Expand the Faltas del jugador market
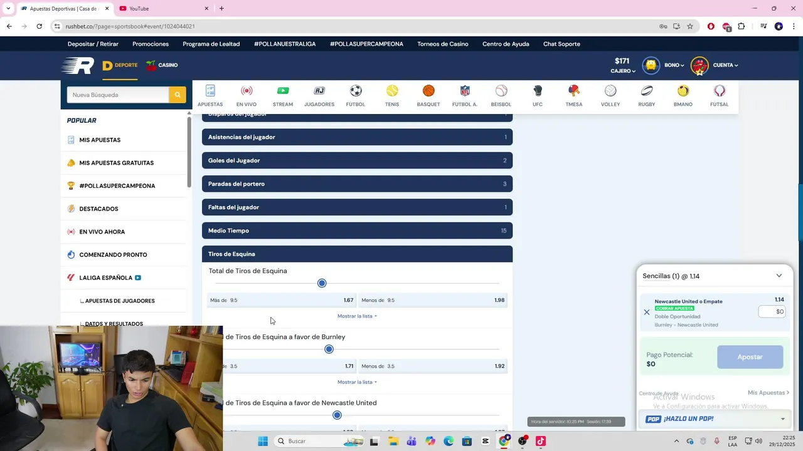The width and height of the screenshot is (803, 451). pos(357,207)
